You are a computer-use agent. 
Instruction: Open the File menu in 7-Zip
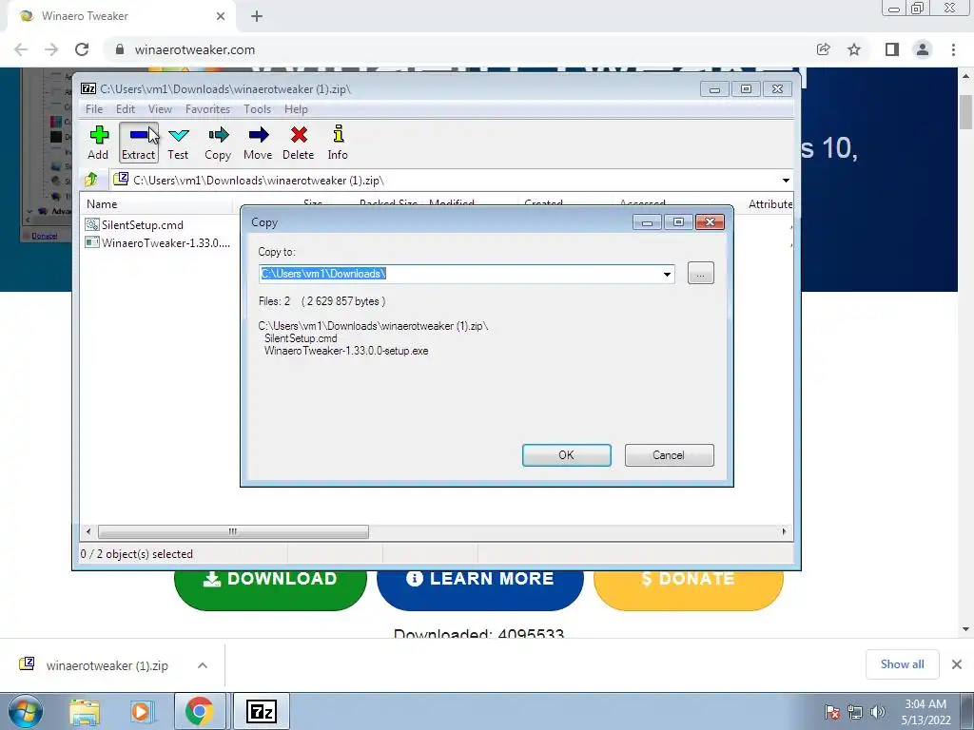pos(94,109)
